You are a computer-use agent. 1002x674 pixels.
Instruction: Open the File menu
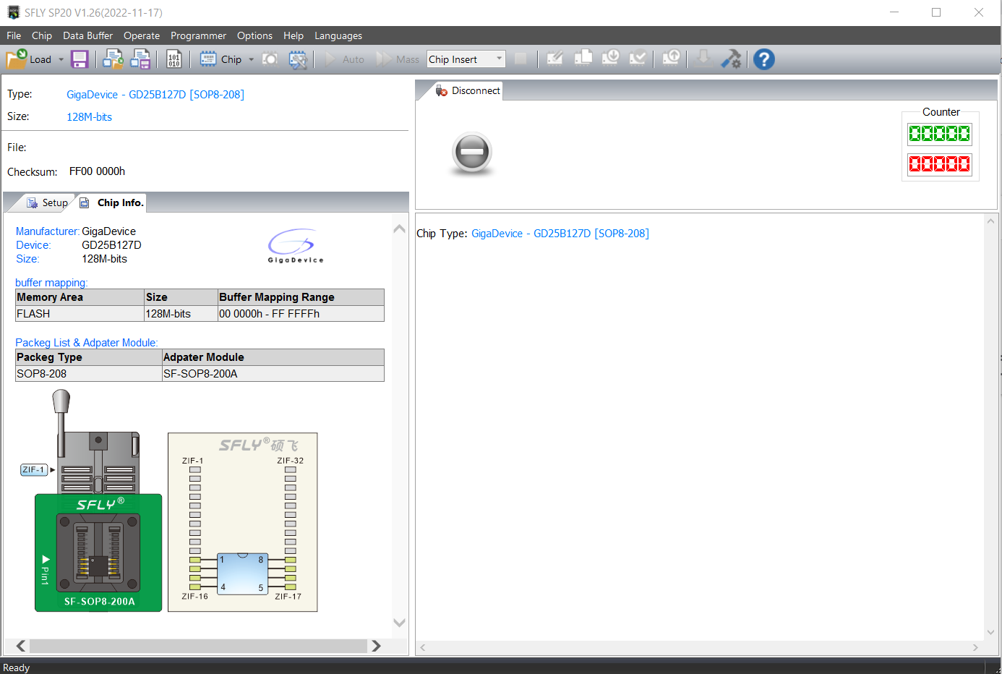[14, 35]
